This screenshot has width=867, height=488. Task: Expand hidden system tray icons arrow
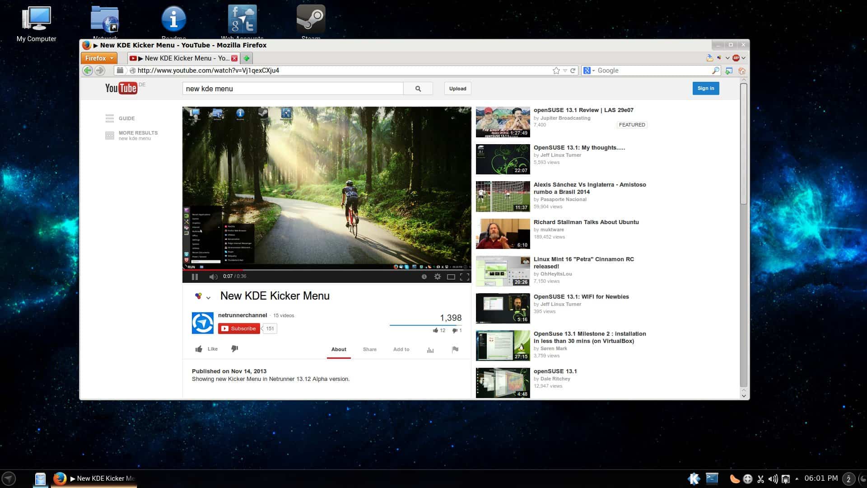click(797, 479)
